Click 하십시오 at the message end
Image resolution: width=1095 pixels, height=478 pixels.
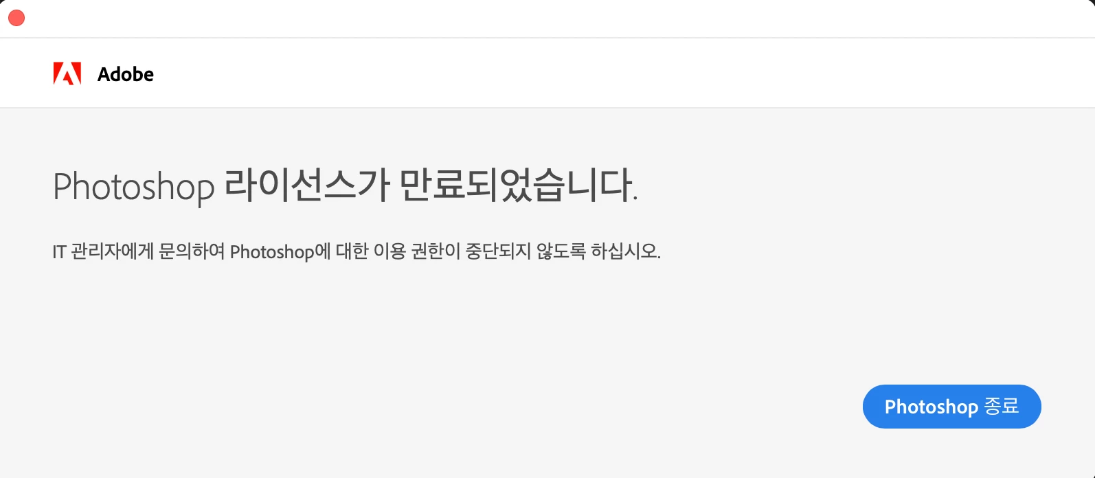pyautogui.click(x=626, y=251)
